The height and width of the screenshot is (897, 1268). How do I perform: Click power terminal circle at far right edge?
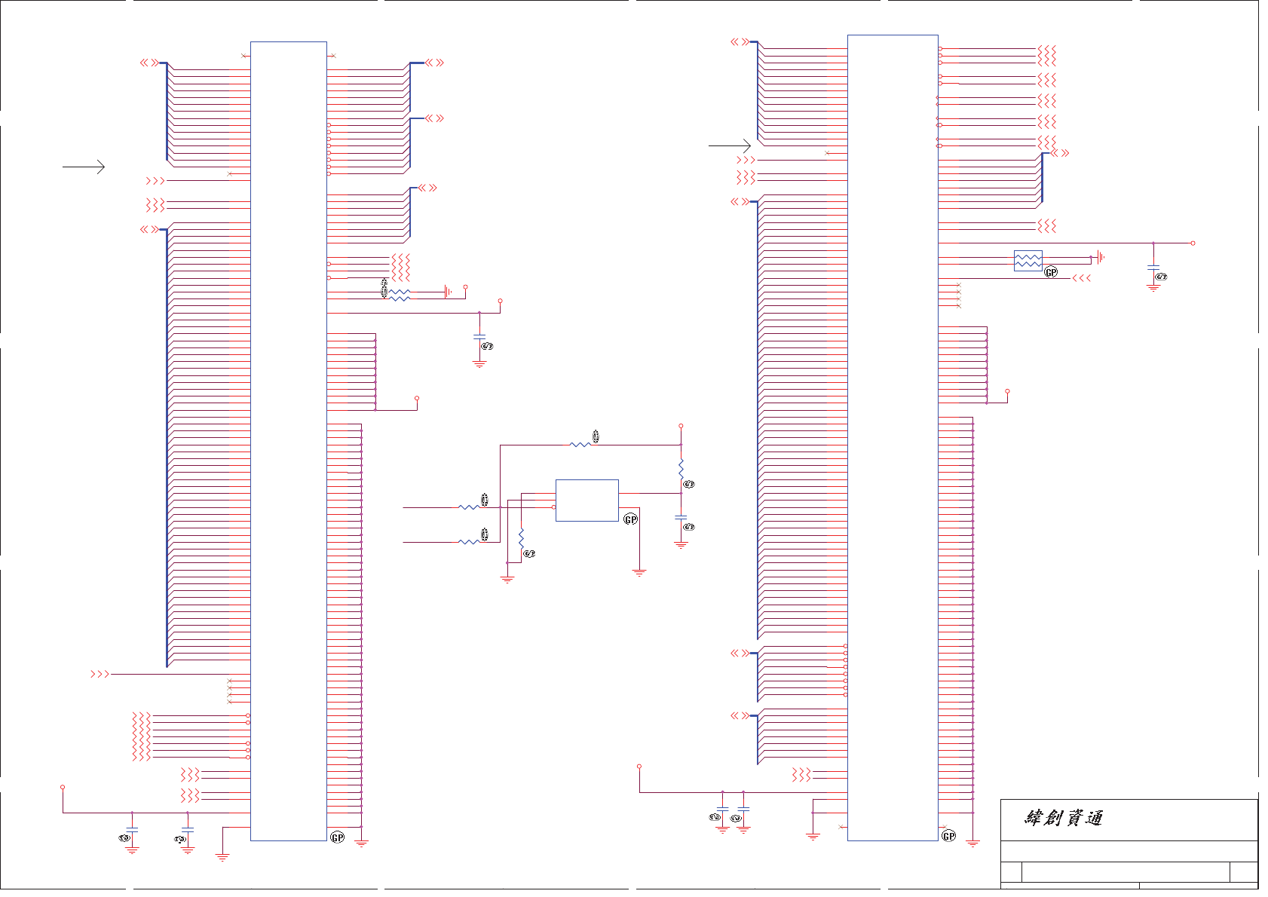coord(1193,243)
